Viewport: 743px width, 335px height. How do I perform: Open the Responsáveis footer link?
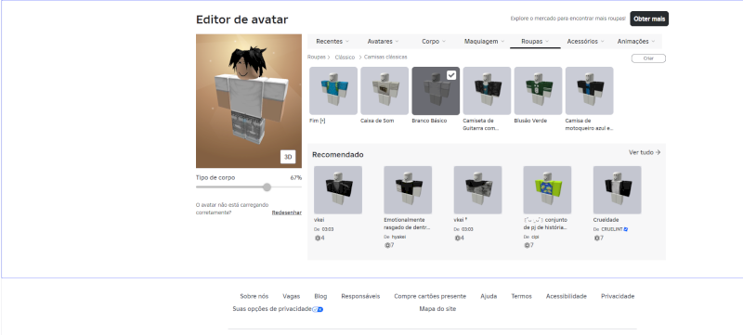[360, 296]
